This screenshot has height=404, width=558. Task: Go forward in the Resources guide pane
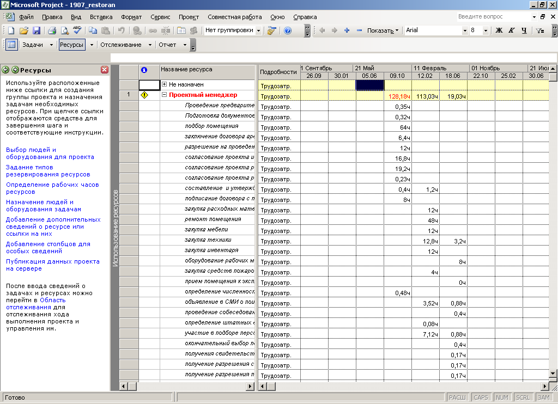point(15,70)
